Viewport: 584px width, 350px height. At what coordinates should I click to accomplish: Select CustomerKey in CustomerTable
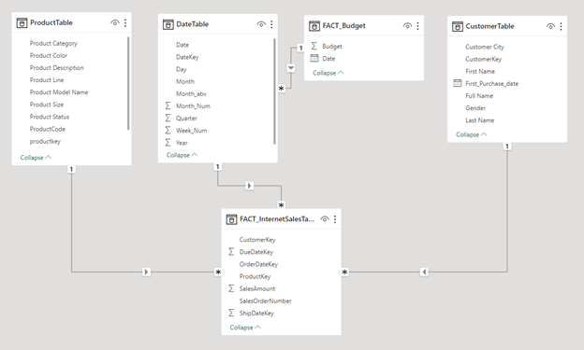484,59
